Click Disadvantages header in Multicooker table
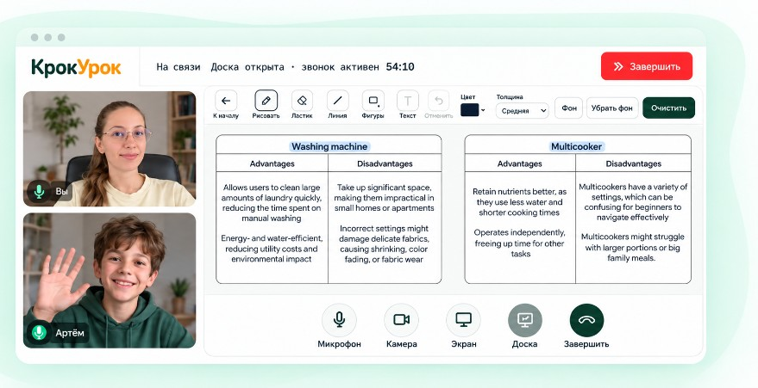 click(x=633, y=163)
